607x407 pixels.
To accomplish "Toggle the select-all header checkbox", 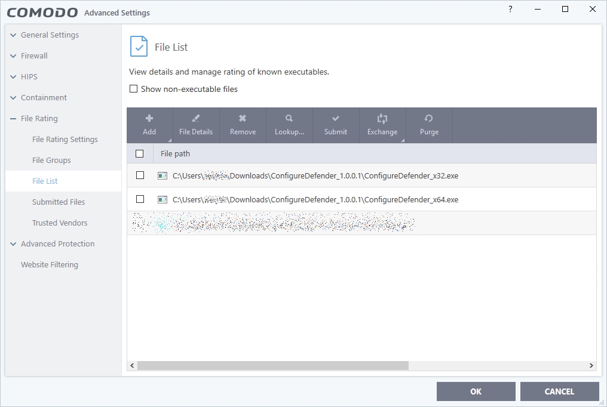I will 140,153.
